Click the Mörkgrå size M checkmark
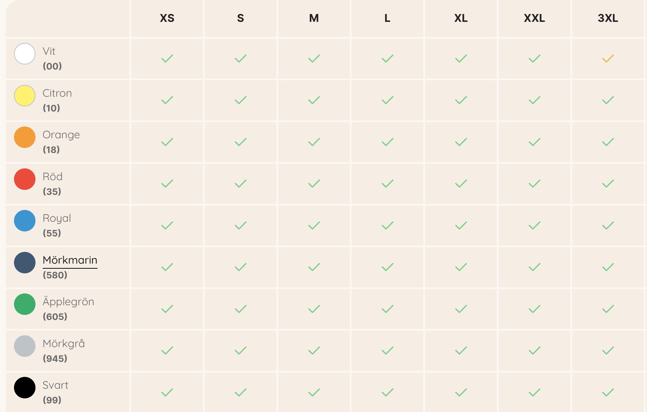This screenshot has width=647, height=412. pos(314,350)
